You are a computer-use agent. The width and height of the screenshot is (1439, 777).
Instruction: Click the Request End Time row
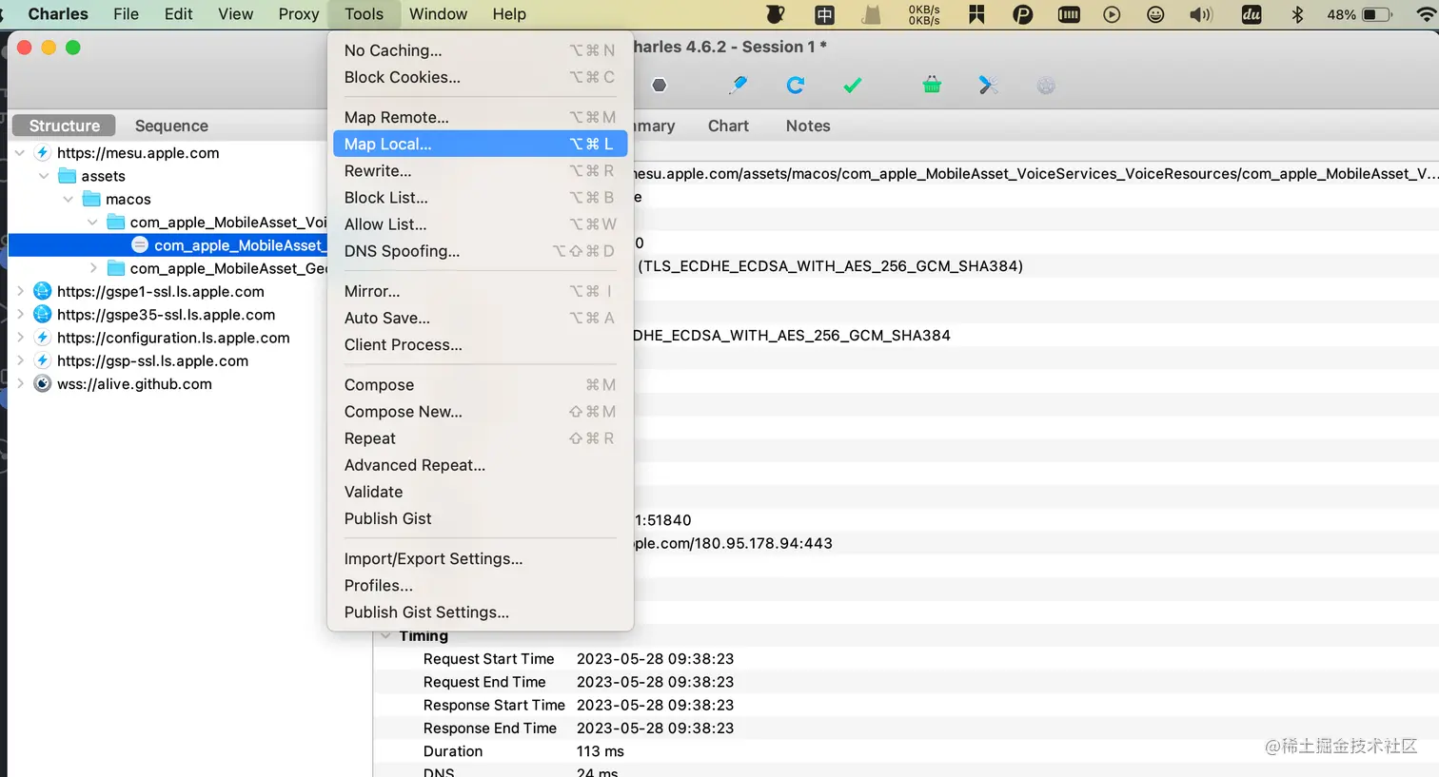pyautogui.click(x=905, y=682)
